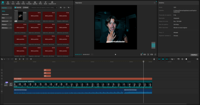Open the Transições tab

(29, 3)
